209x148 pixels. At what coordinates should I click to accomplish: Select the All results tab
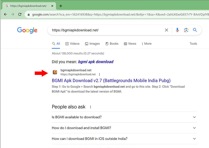(56, 44)
